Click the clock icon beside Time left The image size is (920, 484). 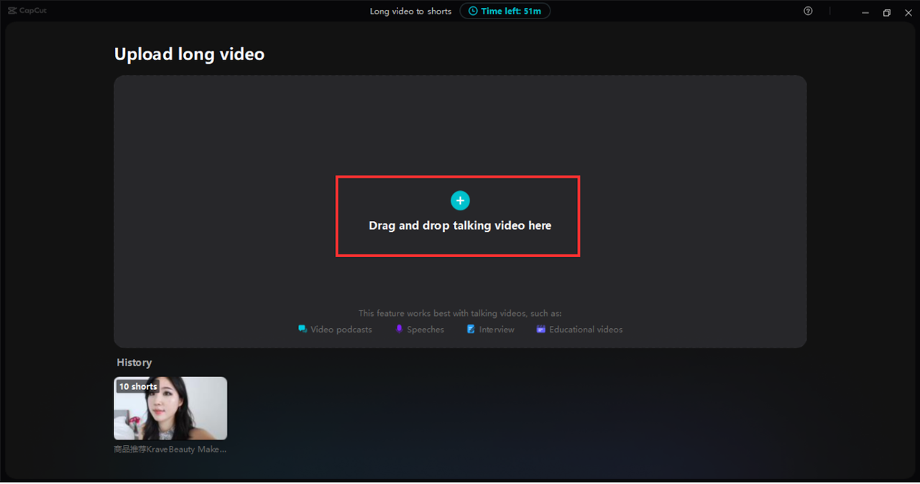473,11
